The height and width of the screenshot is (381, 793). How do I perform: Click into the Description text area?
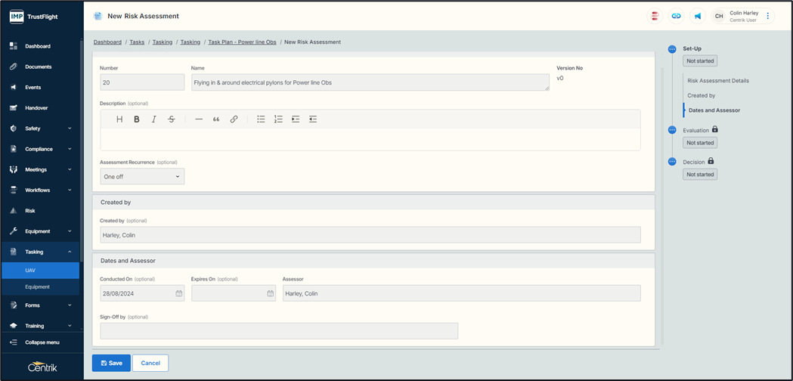pyautogui.click(x=370, y=139)
